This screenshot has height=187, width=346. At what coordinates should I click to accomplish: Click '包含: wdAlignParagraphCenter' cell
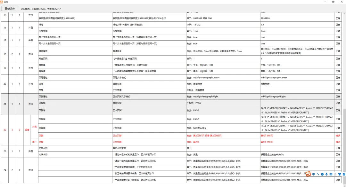pyautogui.click(x=223, y=78)
